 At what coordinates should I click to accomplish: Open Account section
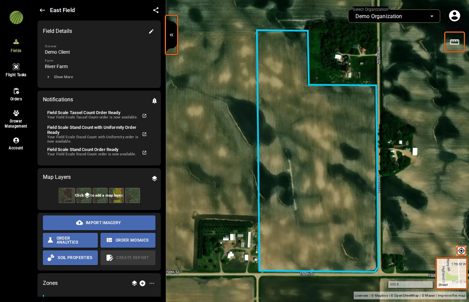tap(16, 144)
